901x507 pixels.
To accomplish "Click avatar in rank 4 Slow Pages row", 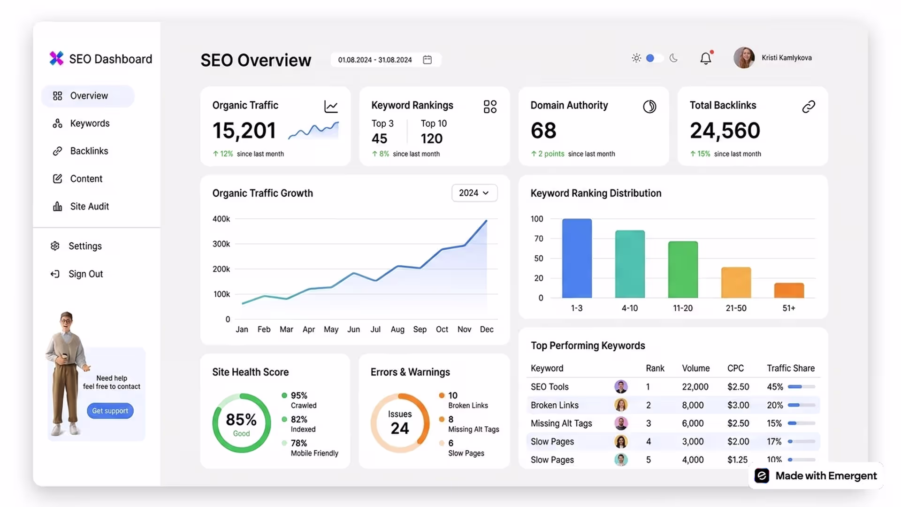I will click(x=621, y=442).
